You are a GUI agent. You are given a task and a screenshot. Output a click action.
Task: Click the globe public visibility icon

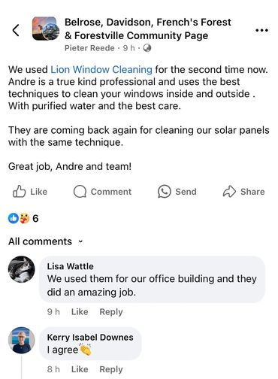[147, 47]
